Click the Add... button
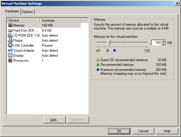Viewport: 181px width, 137px height. pos(55,120)
